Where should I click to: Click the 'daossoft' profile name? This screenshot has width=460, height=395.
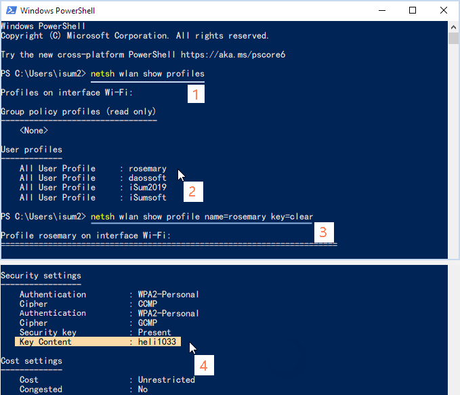148,178
